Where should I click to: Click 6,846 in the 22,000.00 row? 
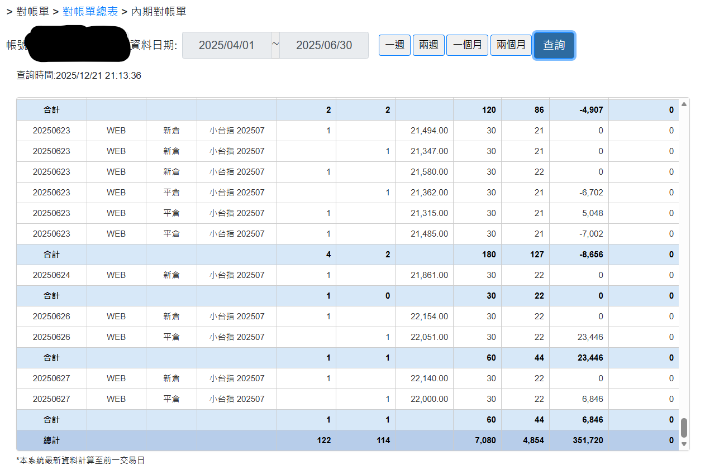tap(592, 399)
